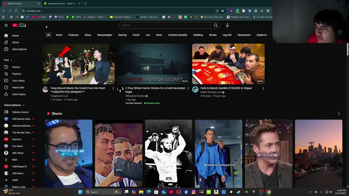Open more options for FaZe & Sketch video
The width and height of the screenshot is (349, 196).
point(263,88)
